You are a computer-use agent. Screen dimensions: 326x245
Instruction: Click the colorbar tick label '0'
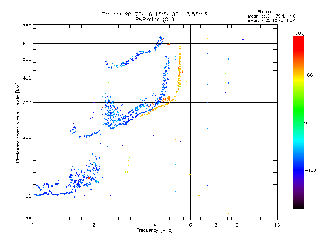(x=306, y=123)
